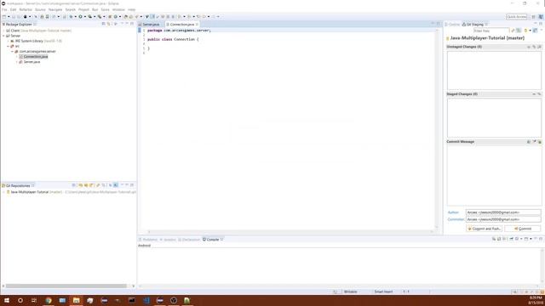Viewport: 545px width, 306px height.
Task: Collapse the src folder node
Action: tap(9, 46)
